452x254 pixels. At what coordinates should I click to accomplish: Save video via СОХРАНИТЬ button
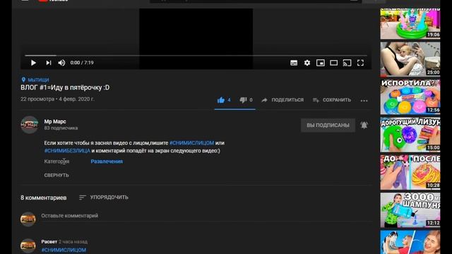click(332, 100)
